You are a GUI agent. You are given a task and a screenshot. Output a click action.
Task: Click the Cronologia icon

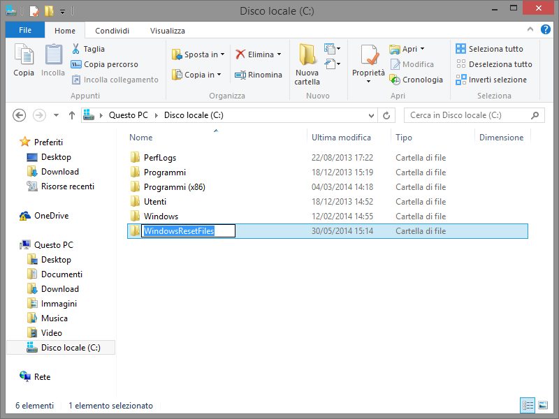(395, 80)
